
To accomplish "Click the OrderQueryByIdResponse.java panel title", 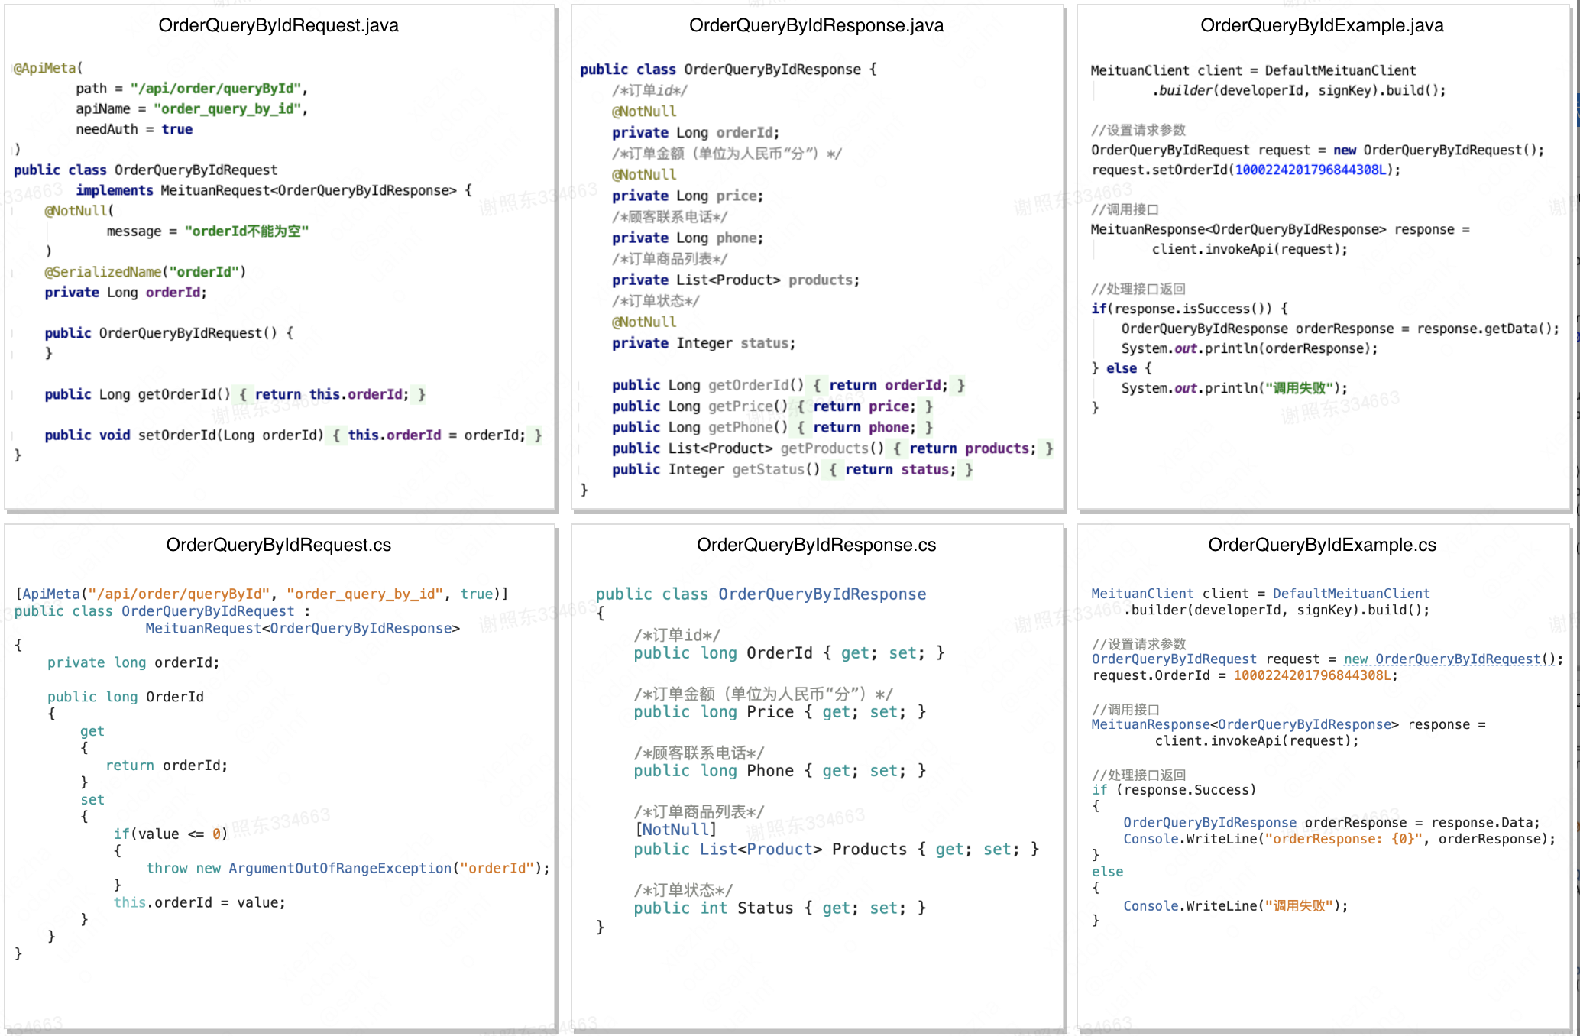I will (x=816, y=25).
